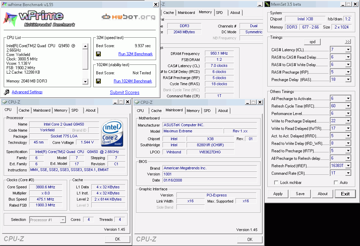Click the Southbridge value 82801IR (ICH9R)
This screenshot has width=360, height=246.
click(210, 145)
